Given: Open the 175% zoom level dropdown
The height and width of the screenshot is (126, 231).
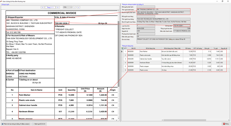Looking at the screenshot, I should [67, 7].
